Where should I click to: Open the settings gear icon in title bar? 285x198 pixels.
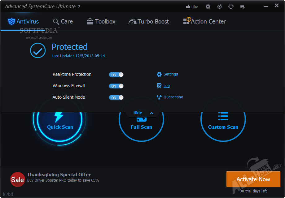[208, 6]
